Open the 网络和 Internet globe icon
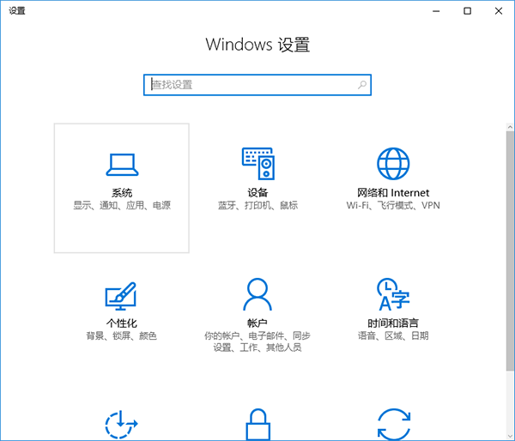 393,164
